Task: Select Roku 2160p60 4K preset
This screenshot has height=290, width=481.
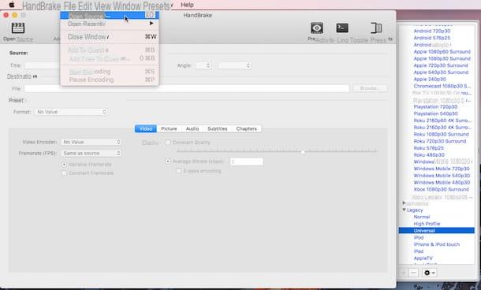Action: [x=442, y=121]
